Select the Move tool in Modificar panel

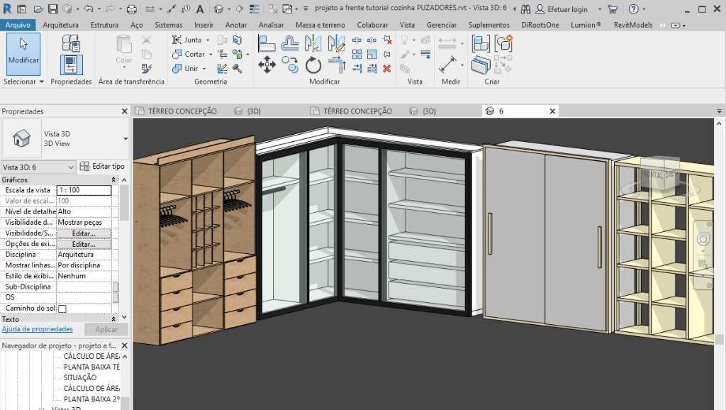point(267,65)
